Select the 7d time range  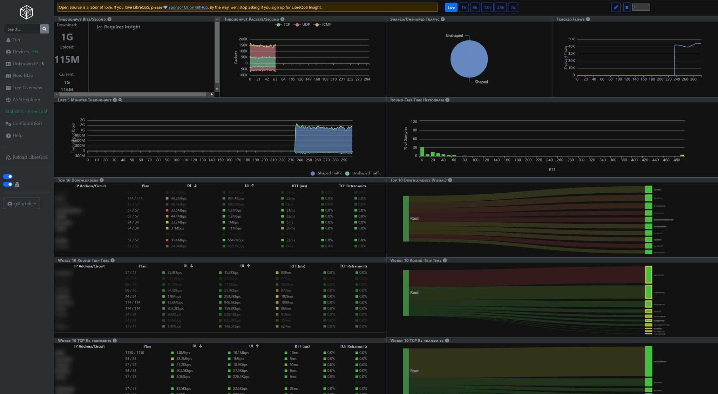point(513,7)
